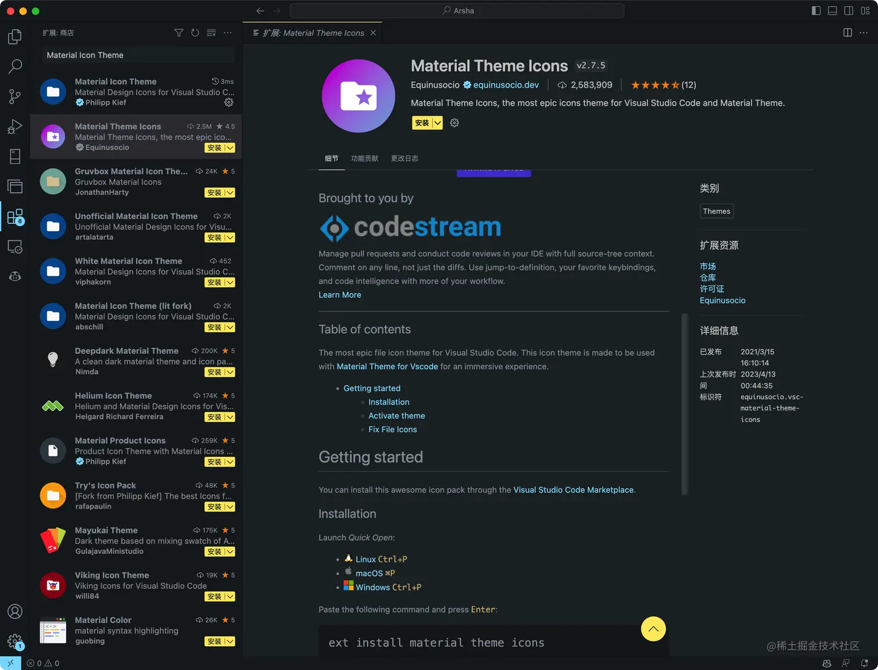Viewport: 878px width, 670px height.
Task: Jump to the Getting started contents link
Action: coord(372,388)
